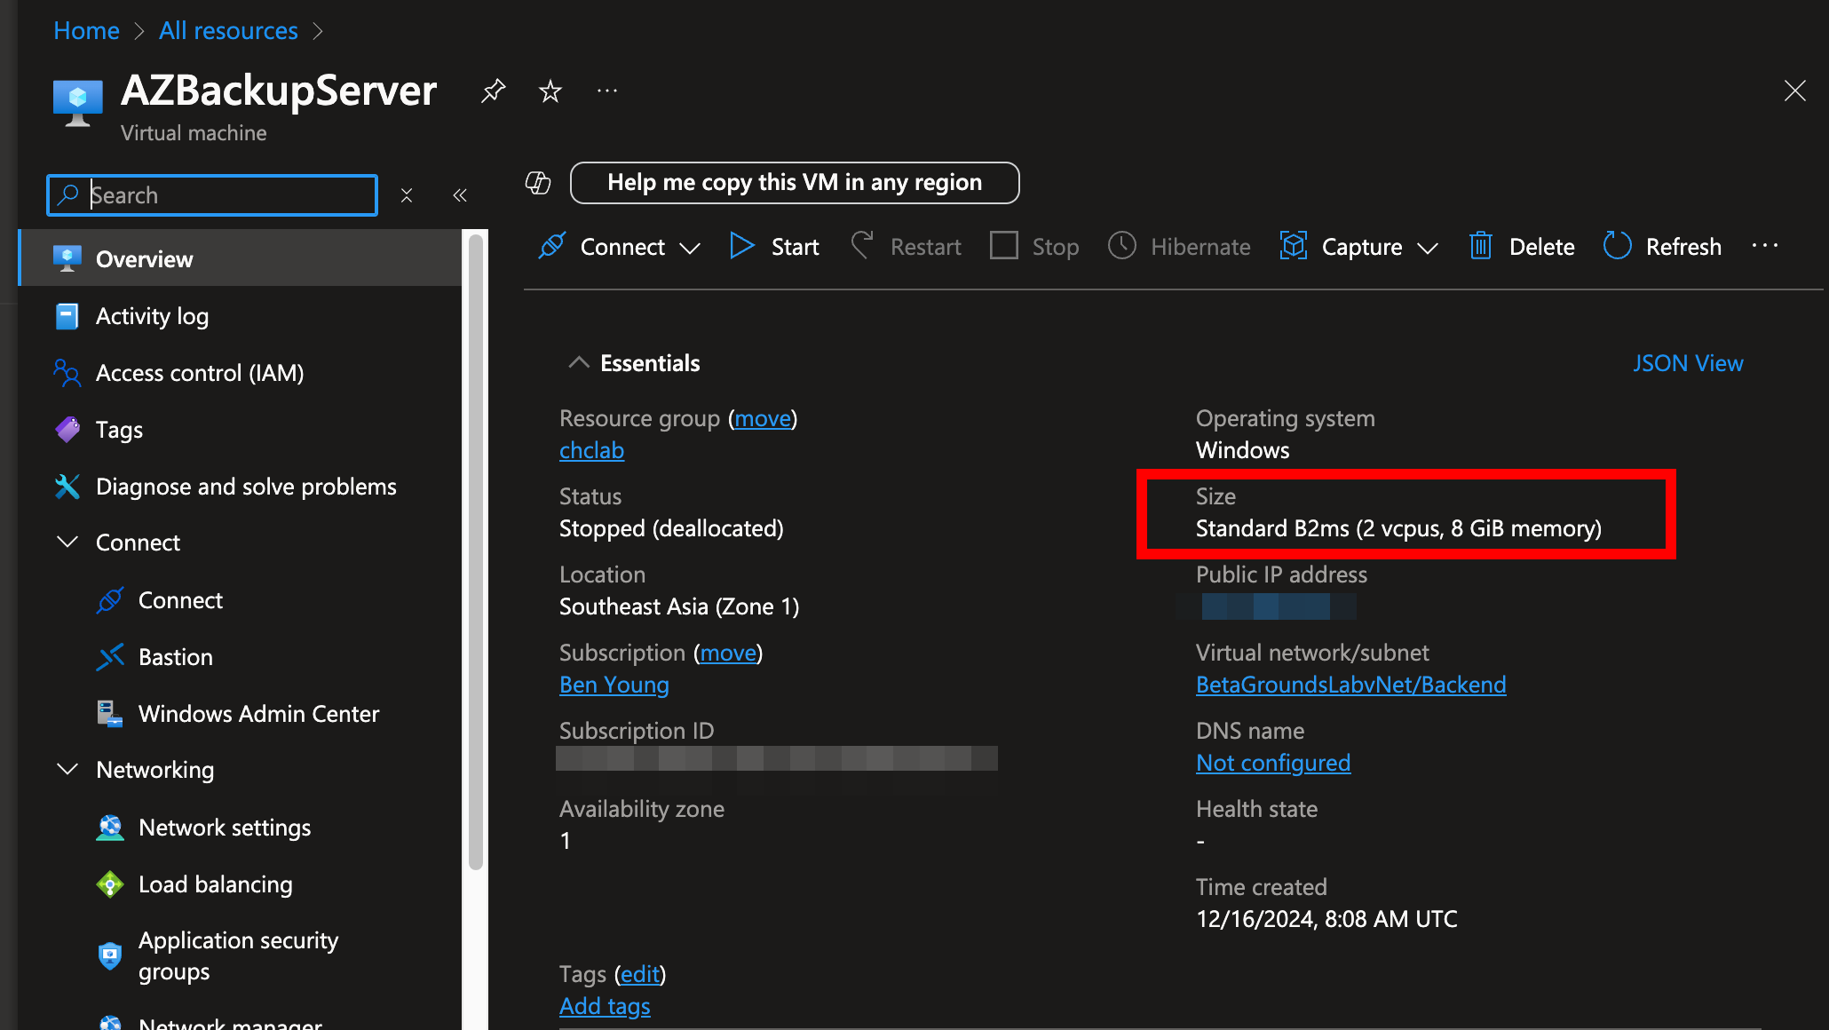Clear the sidebar search with X
This screenshot has width=1829, height=1030.
(x=407, y=195)
